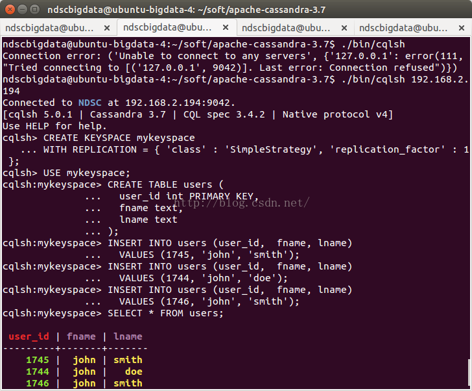The image size is (472, 391).
Task: Click the VALUES (1745, 'john', 'smith') line
Action: (x=209, y=255)
